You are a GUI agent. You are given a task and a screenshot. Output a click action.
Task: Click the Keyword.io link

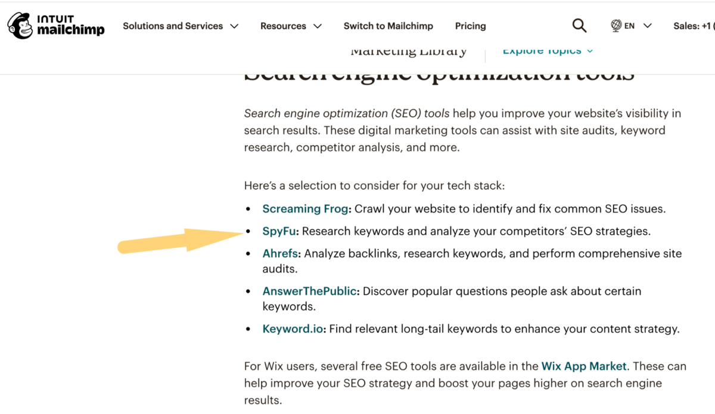pos(293,329)
